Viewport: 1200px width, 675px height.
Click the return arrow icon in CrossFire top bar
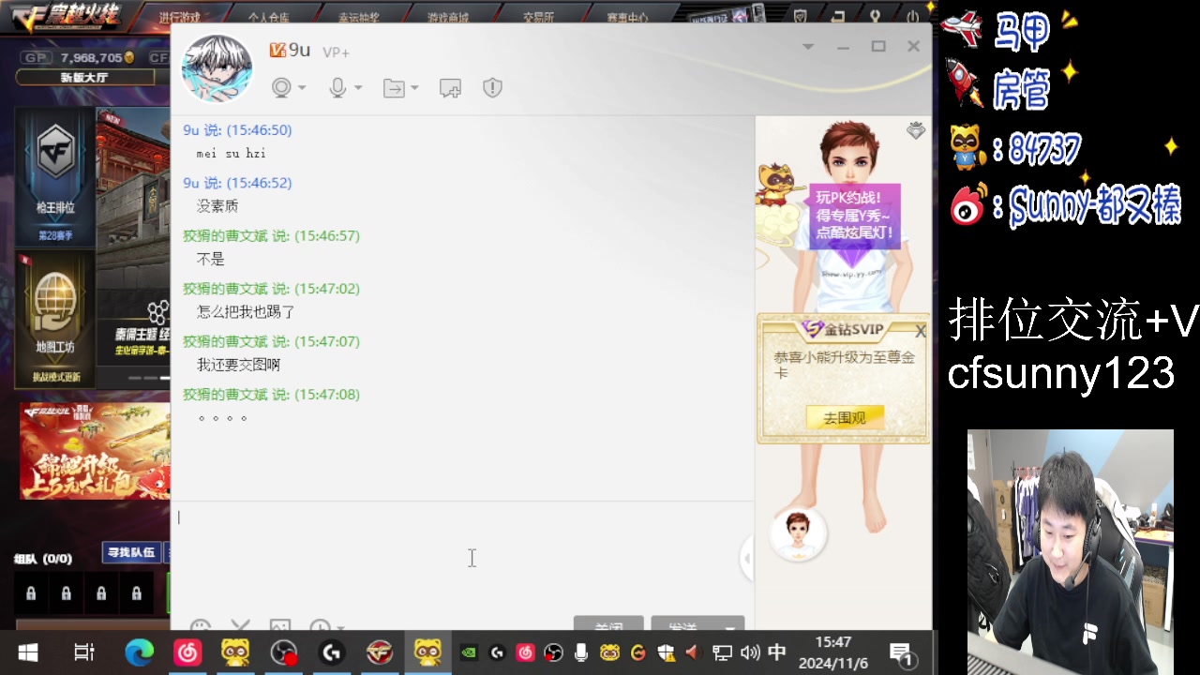point(837,17)
